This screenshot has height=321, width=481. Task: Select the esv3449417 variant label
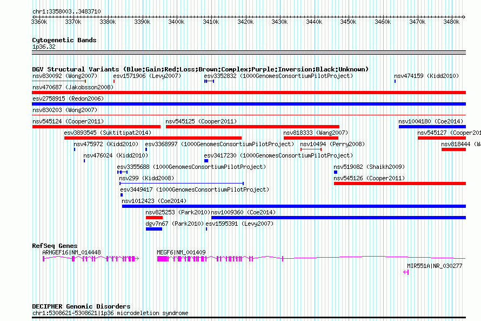pyautogui.click(x=195, y=189)
